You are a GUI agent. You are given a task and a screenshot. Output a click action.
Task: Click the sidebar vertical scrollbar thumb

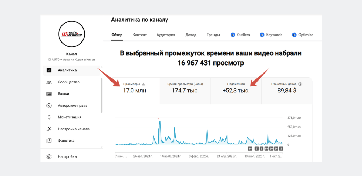pyautogui.click(x=102, y=95)
